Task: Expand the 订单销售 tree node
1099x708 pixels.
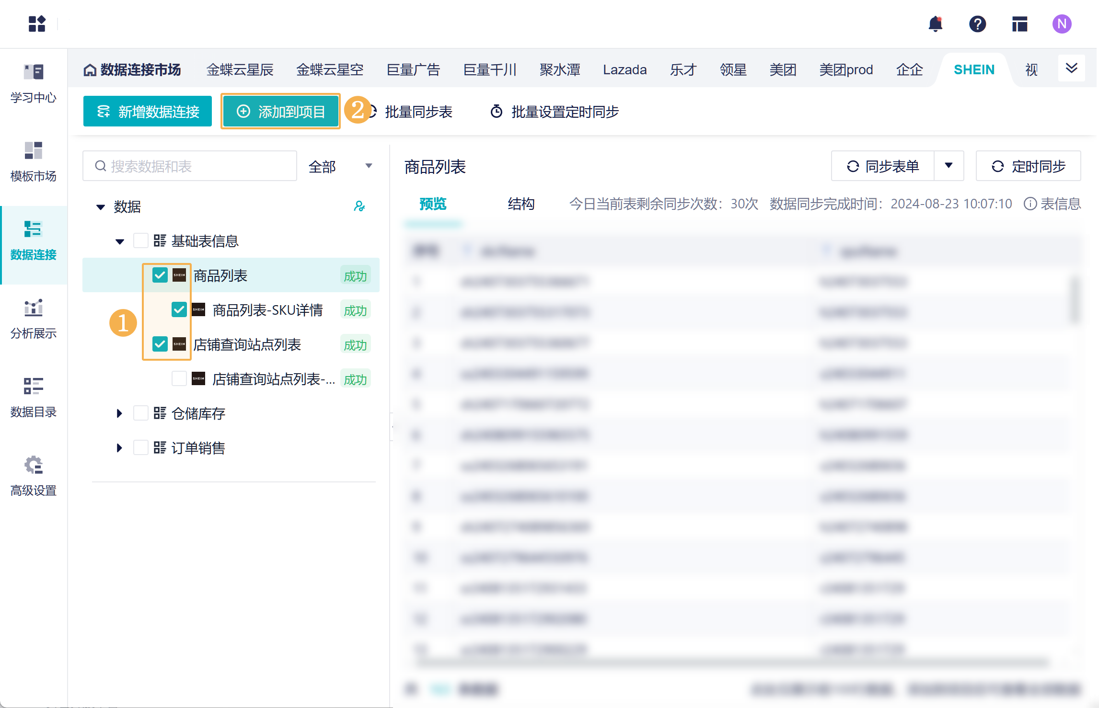Action: pyautogui.click(x=119, y=448)
